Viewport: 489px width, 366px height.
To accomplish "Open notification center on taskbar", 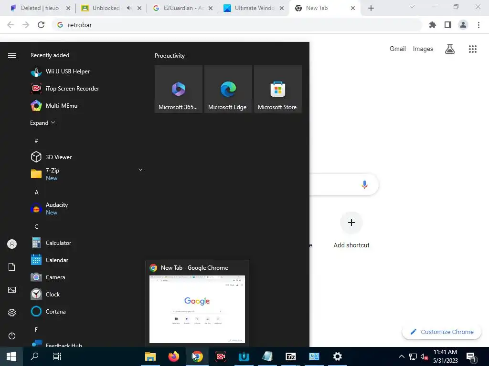I will (x=471, y=356).
